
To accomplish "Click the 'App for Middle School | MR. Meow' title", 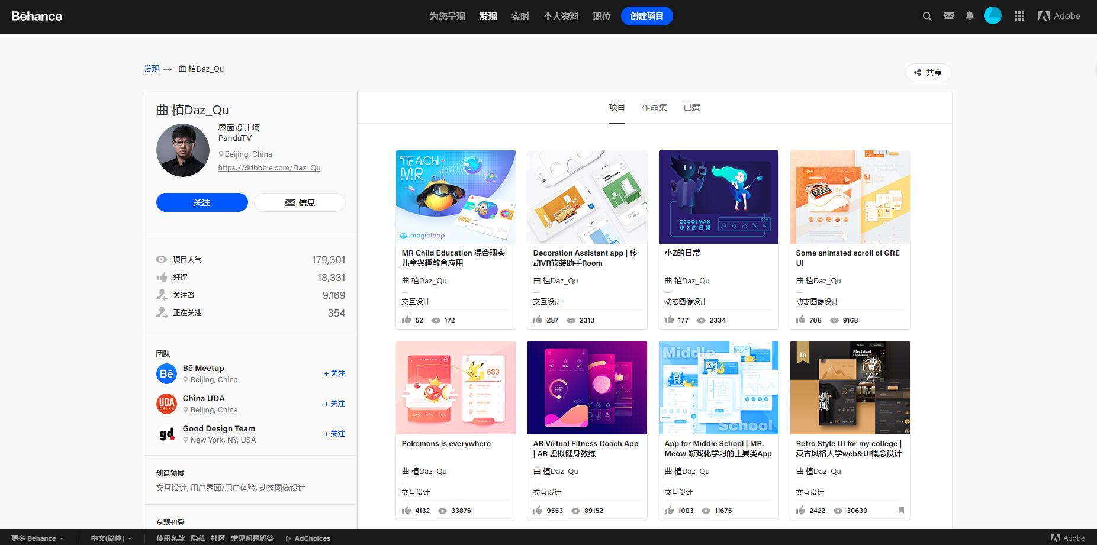I will coord(718,449).
